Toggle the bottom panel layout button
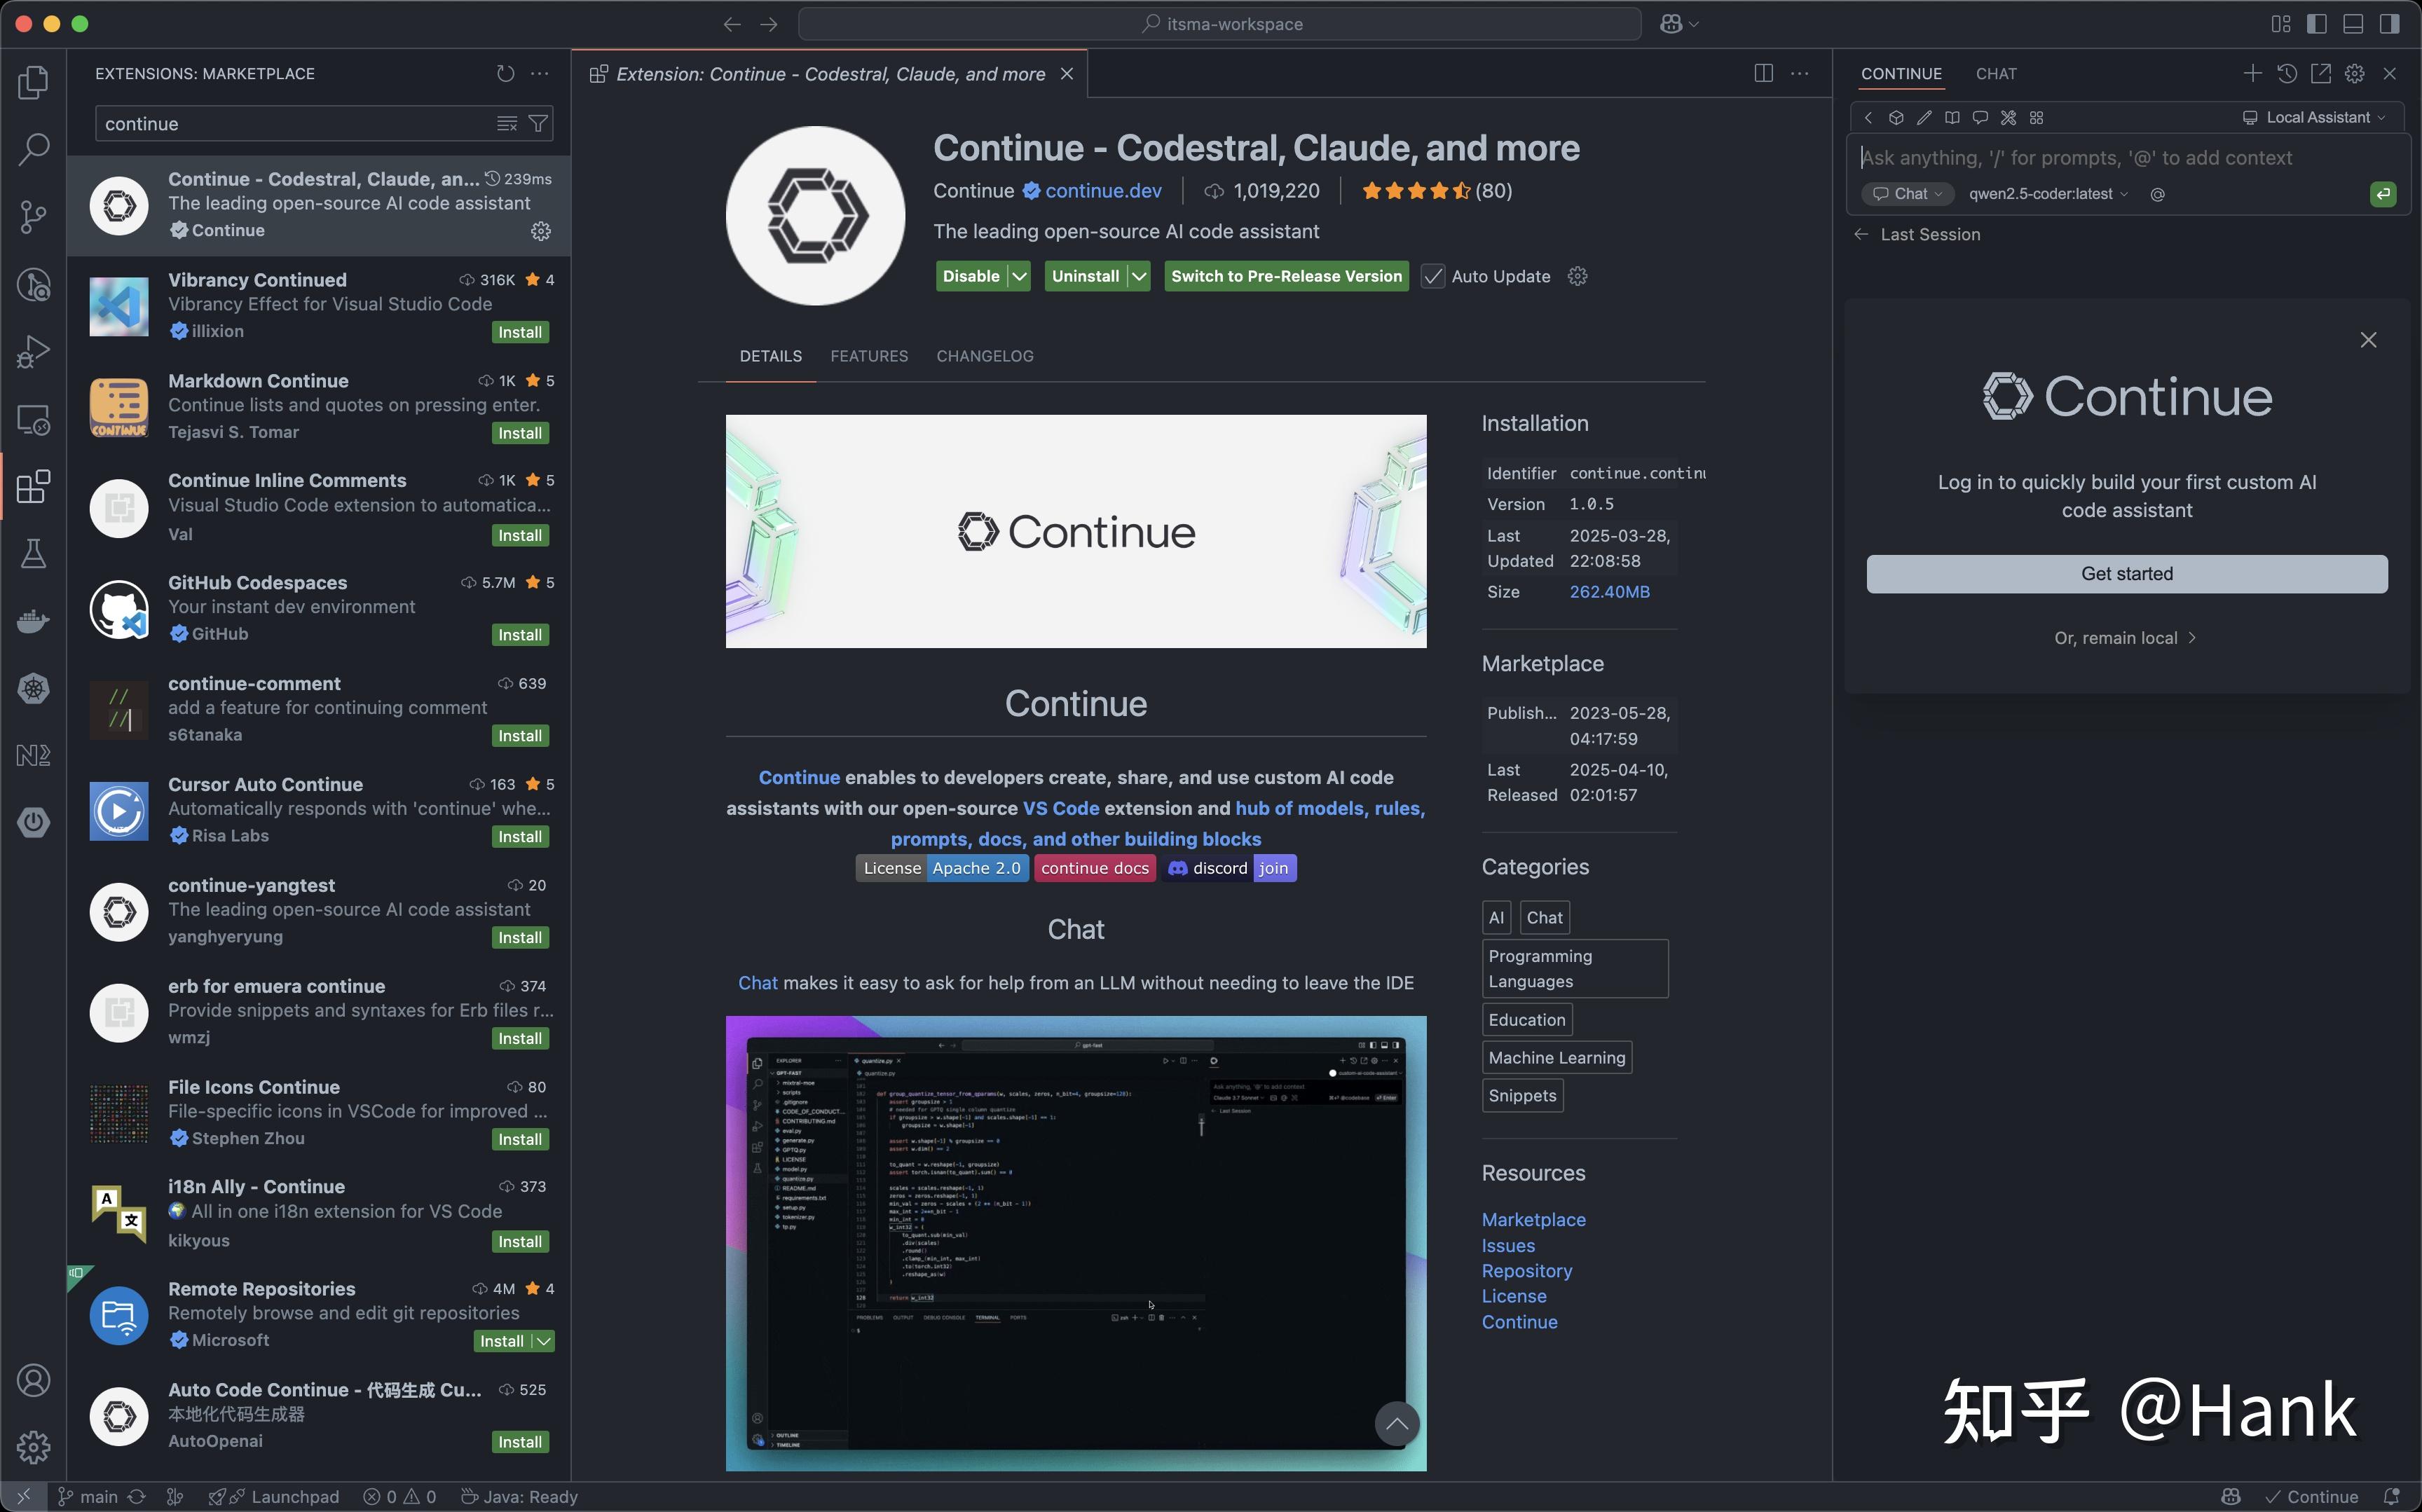This screenshot has width=2422, height=1512. pos(2353,24)
